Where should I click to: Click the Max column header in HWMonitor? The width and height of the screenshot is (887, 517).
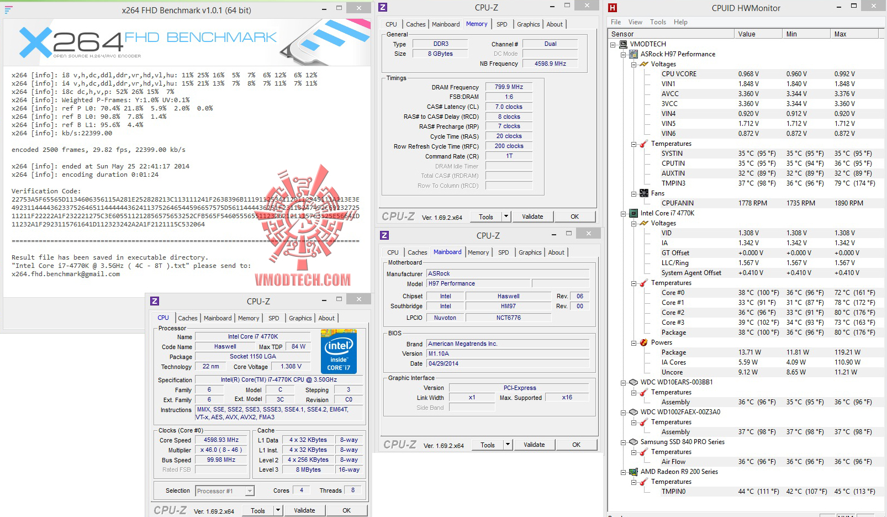pyautogui.click(x=854, y=34)
